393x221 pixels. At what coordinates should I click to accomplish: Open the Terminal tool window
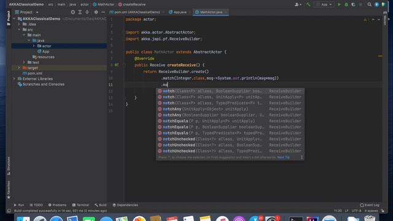click(80, 205)
